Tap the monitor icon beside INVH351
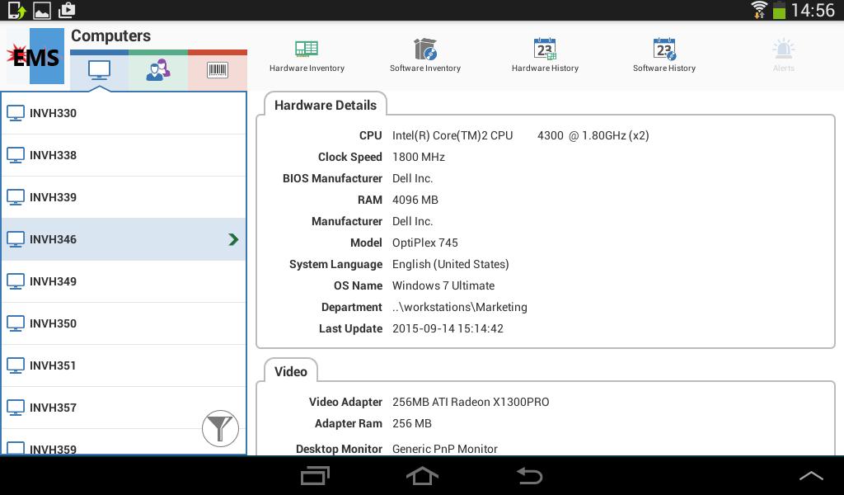844x495 pixels. pos(16,365)
